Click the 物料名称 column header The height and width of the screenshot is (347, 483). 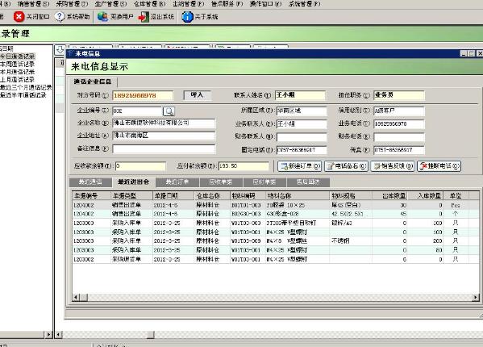coord(298,195)
